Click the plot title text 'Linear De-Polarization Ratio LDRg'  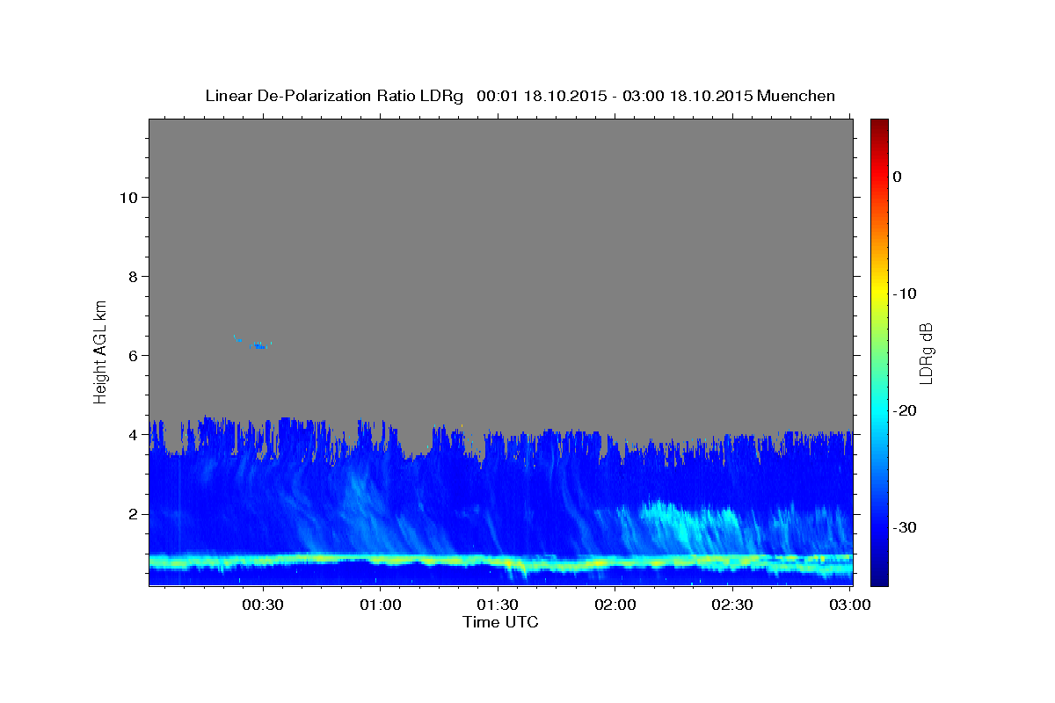pyautogui.click(x=334, y=96)
